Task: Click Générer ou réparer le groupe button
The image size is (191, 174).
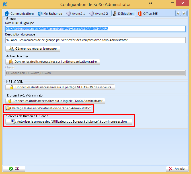Action: (33, 49)
